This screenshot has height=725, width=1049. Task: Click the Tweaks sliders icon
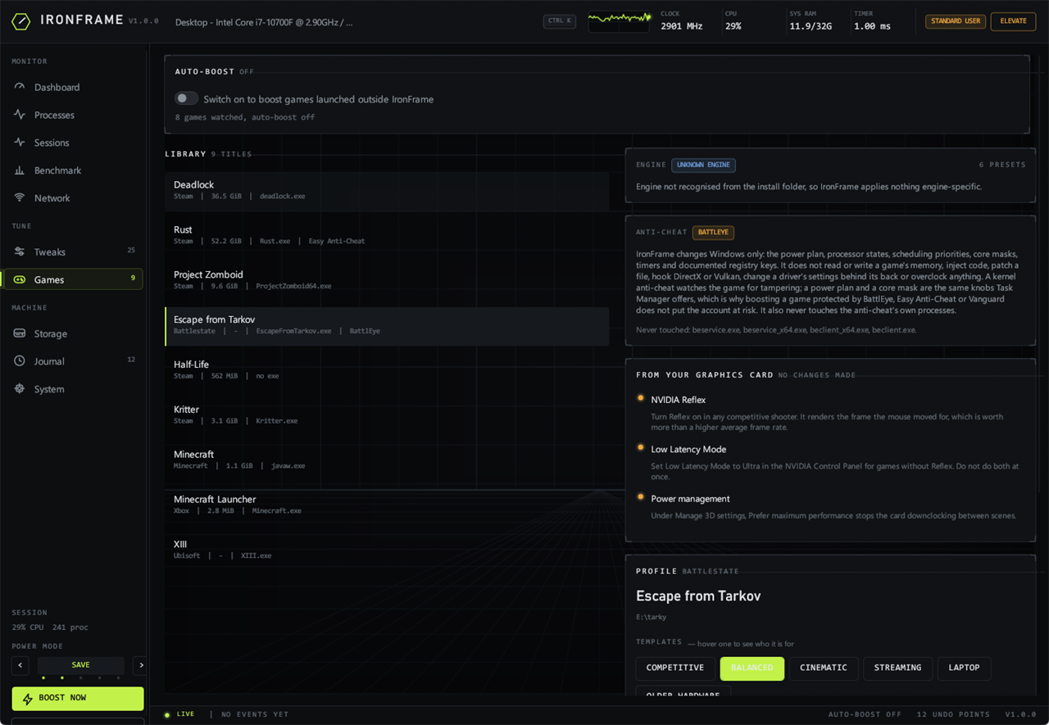pyautogui.click(x=20, y=251)
